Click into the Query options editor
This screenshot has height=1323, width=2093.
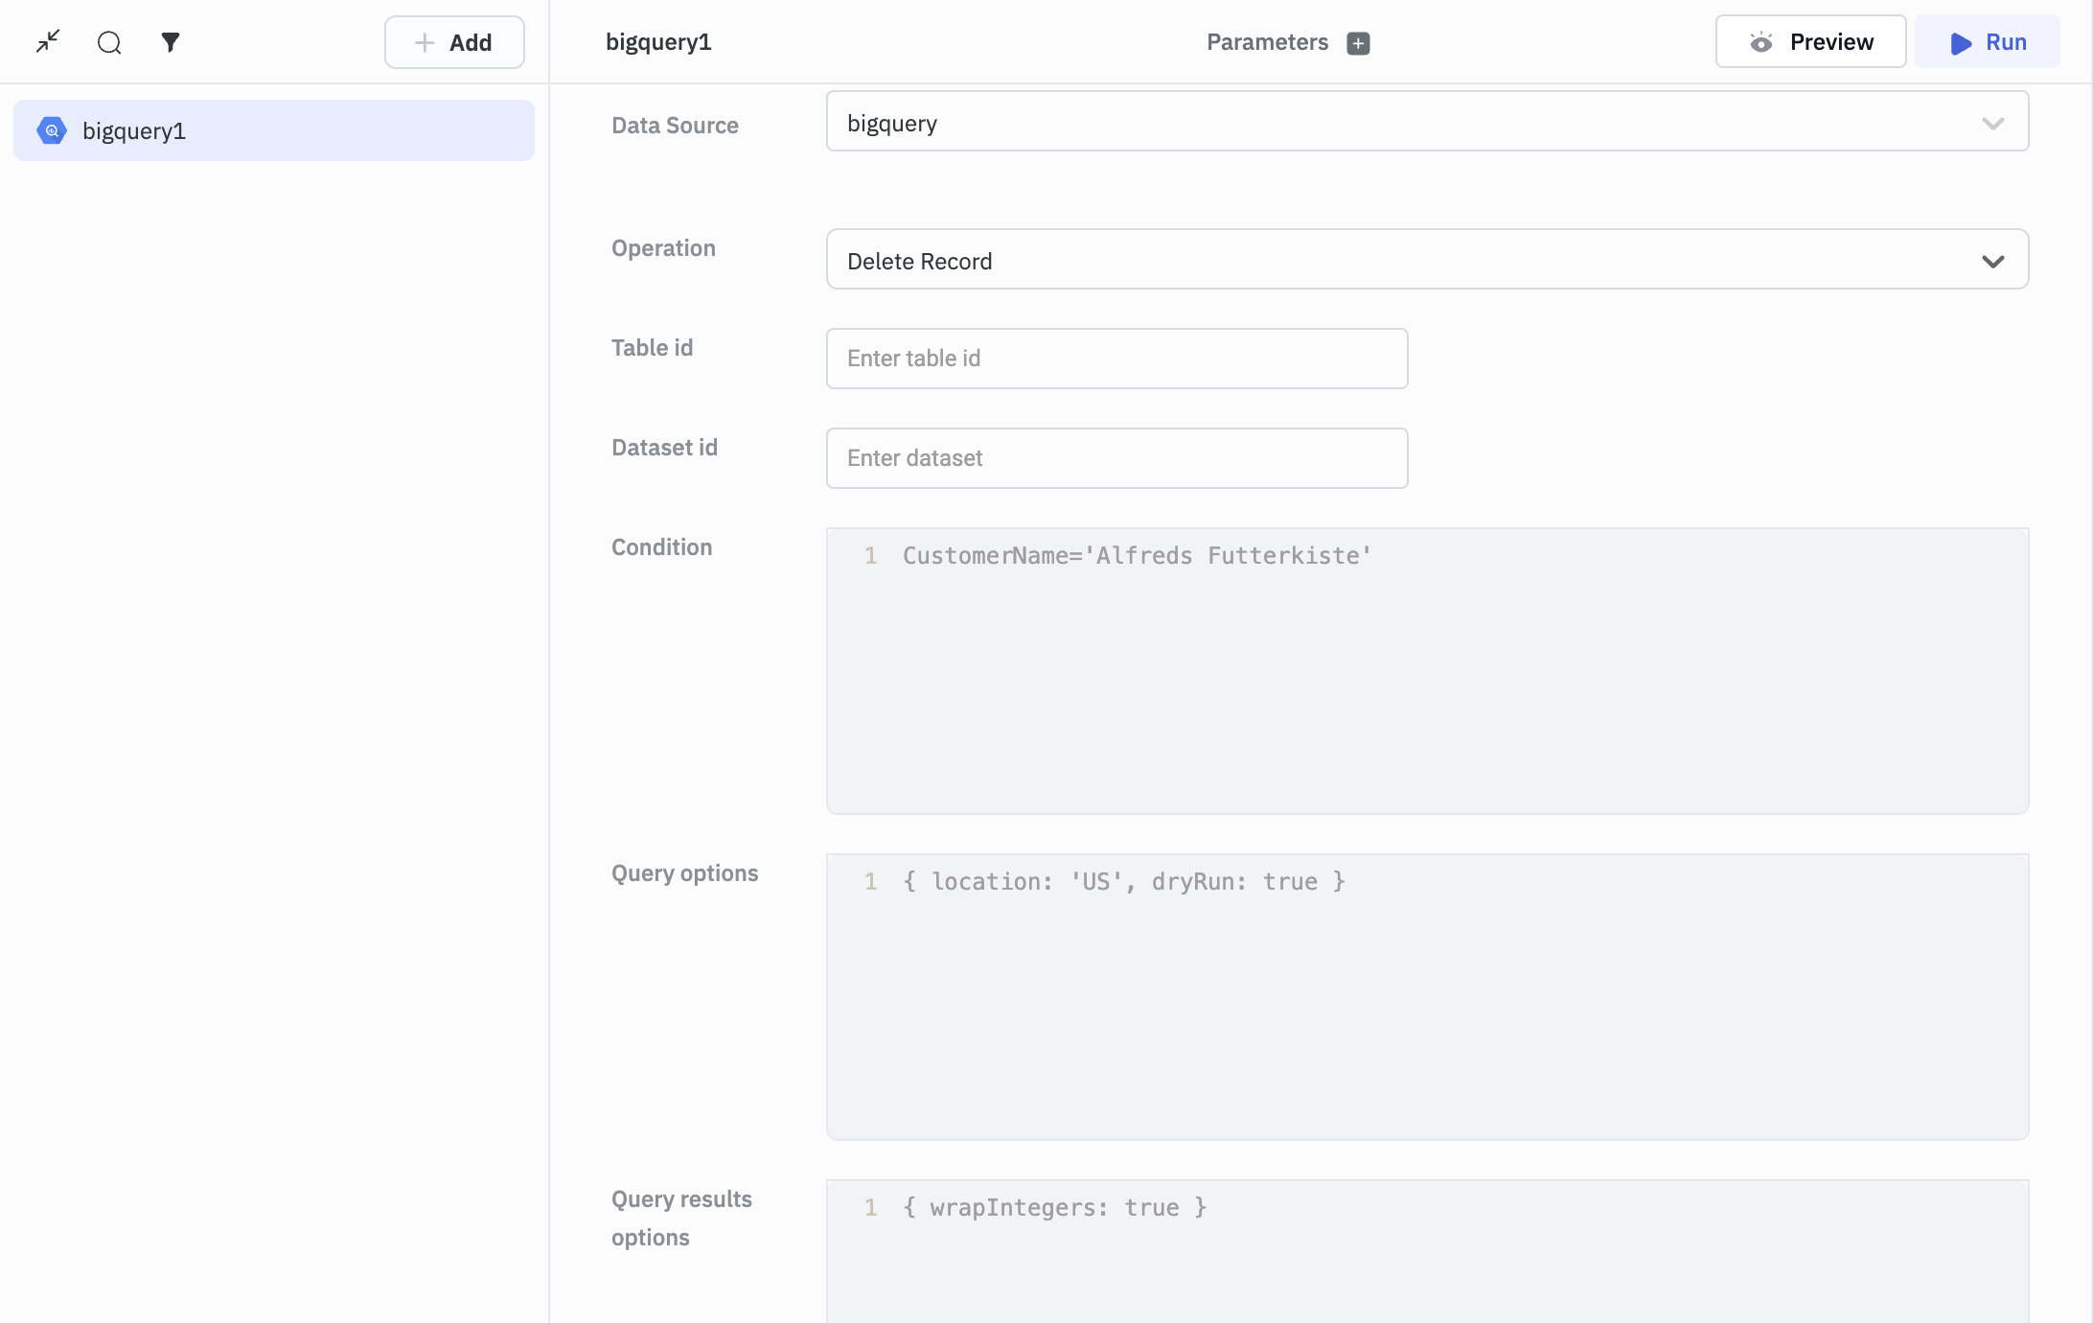coord(1426,996)
